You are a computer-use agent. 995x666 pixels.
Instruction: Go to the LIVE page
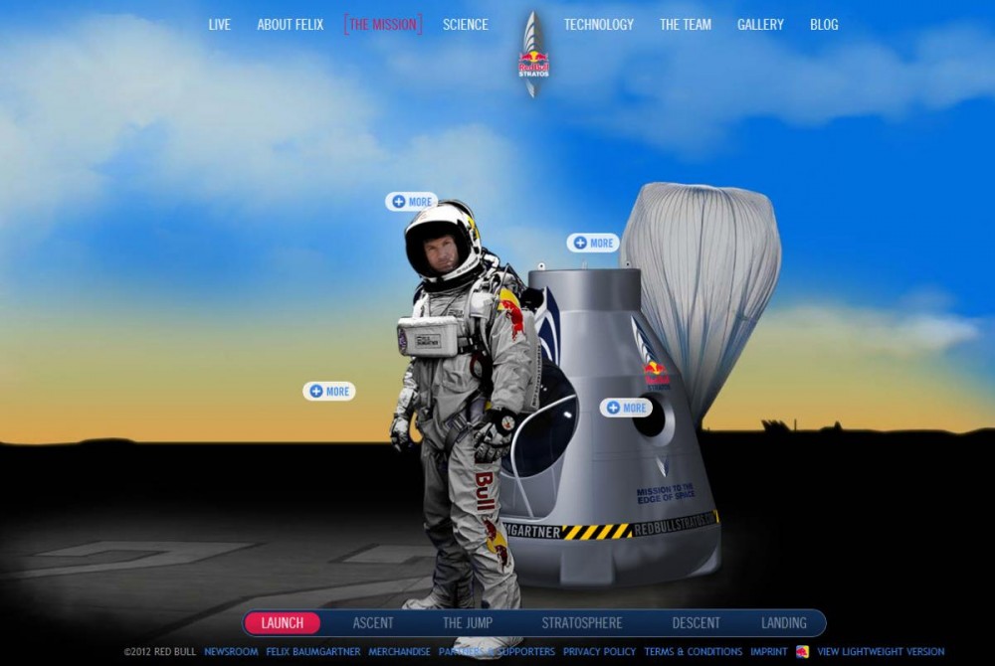pos(220,25)
